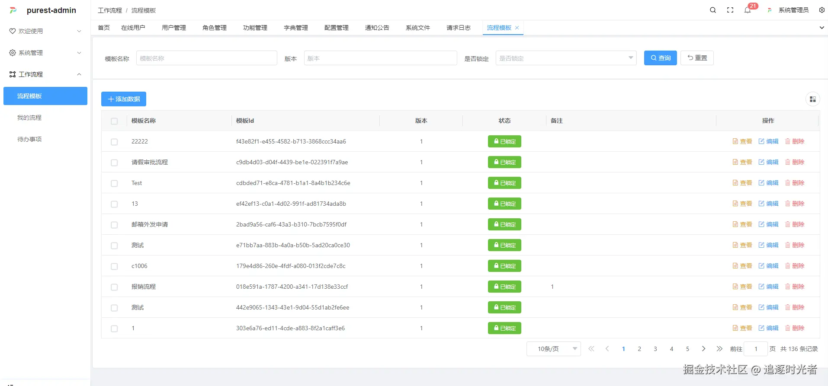The image size is (828, 386).
Task: Open the 是否锁定 dropdown filter
Action: click(x=565, y=58)
